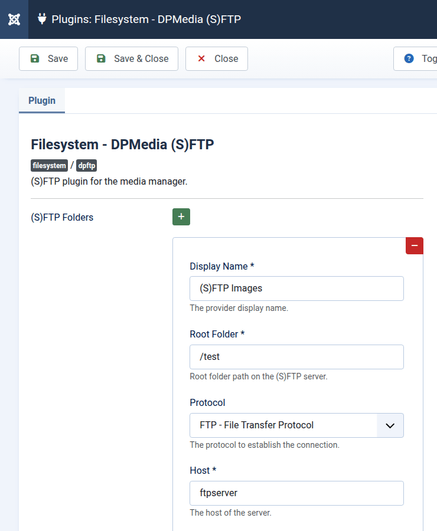The width and height of the screenshot is (437, 531).
Task: Click the Joomla logo icon
Action: (x=15, y=19)
